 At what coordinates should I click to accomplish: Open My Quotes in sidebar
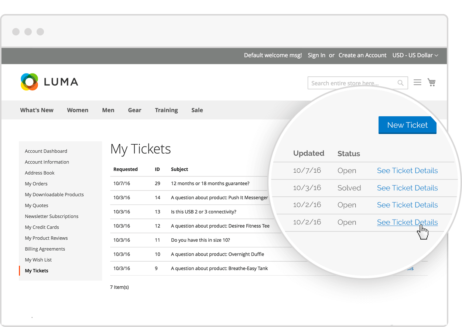pos(37,206)
